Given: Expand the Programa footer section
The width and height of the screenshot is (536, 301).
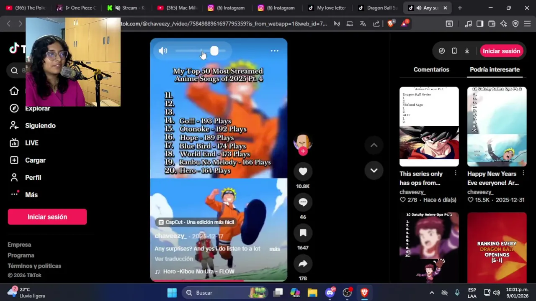Looking at the screenshot, I should tap(21, 255).
